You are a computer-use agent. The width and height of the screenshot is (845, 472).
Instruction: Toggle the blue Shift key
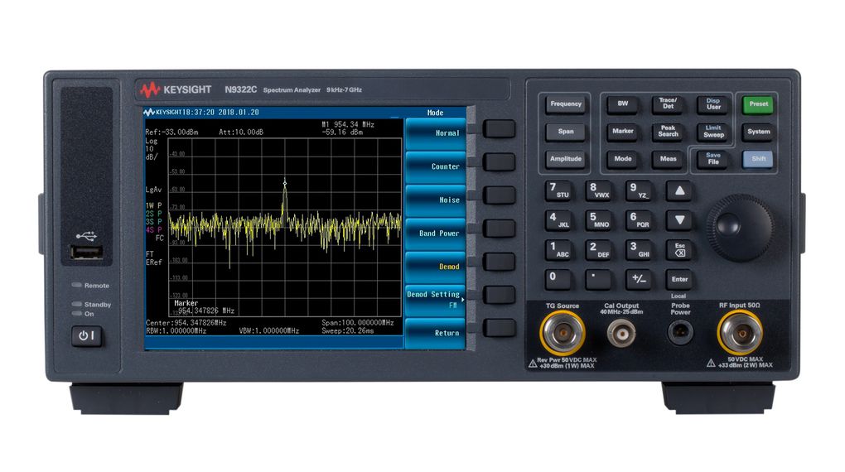[x=758, y=159]
